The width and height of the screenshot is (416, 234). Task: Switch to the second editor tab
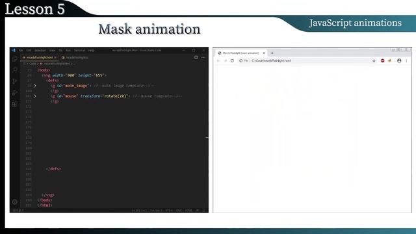[x=75, y=57]
